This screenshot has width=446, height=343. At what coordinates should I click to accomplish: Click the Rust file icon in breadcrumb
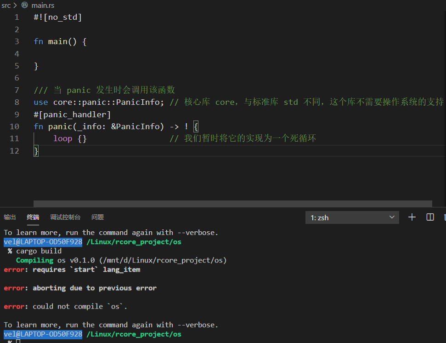24,5
